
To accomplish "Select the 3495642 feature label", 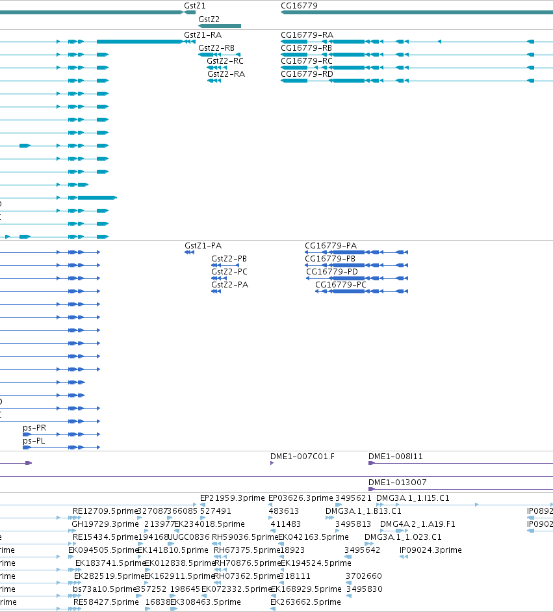I will click(363, 550).
